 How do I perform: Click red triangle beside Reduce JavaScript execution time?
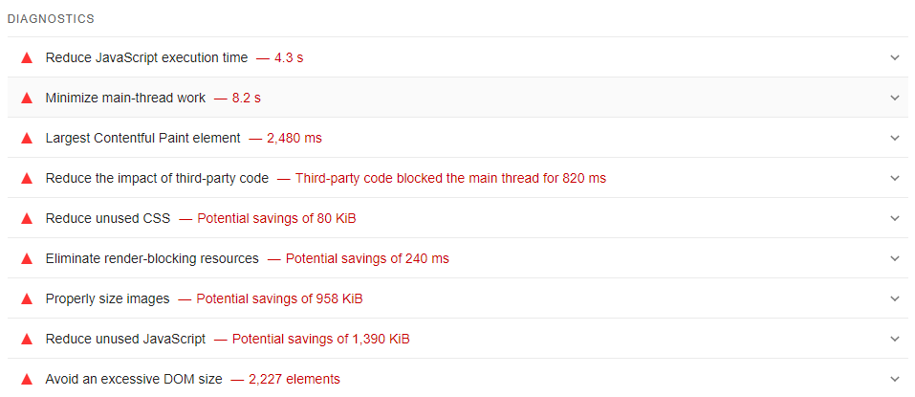pyautogui.click(x=27, y=57)
